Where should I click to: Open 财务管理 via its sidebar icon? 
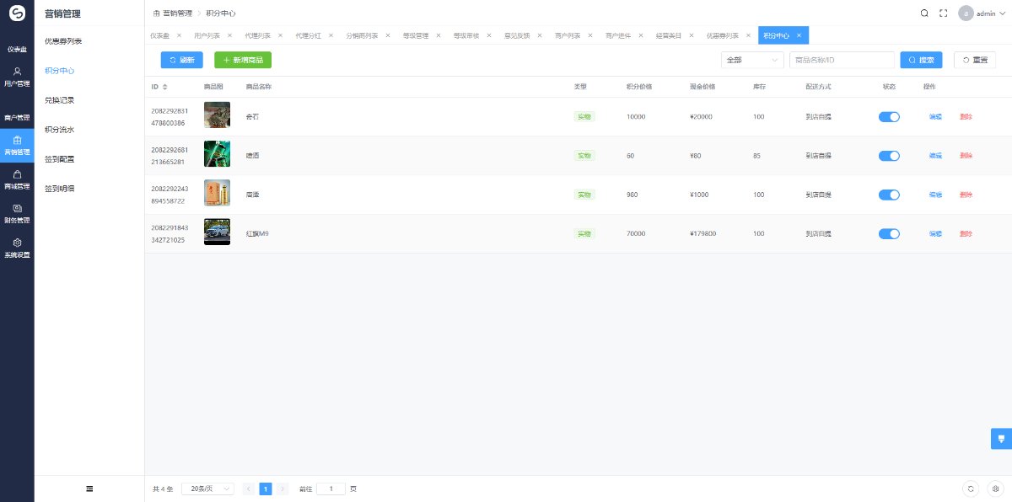click(17, 208)
